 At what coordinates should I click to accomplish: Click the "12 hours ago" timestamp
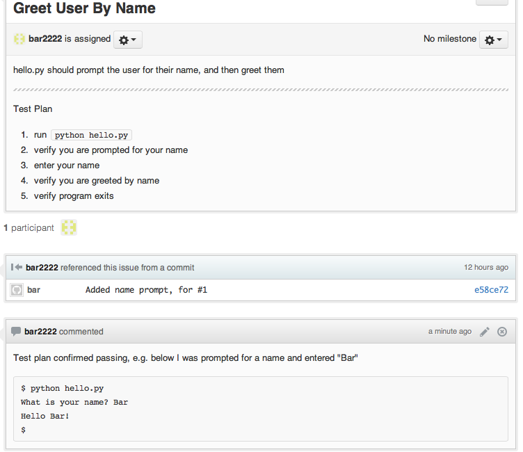click(x=486, y=268)
